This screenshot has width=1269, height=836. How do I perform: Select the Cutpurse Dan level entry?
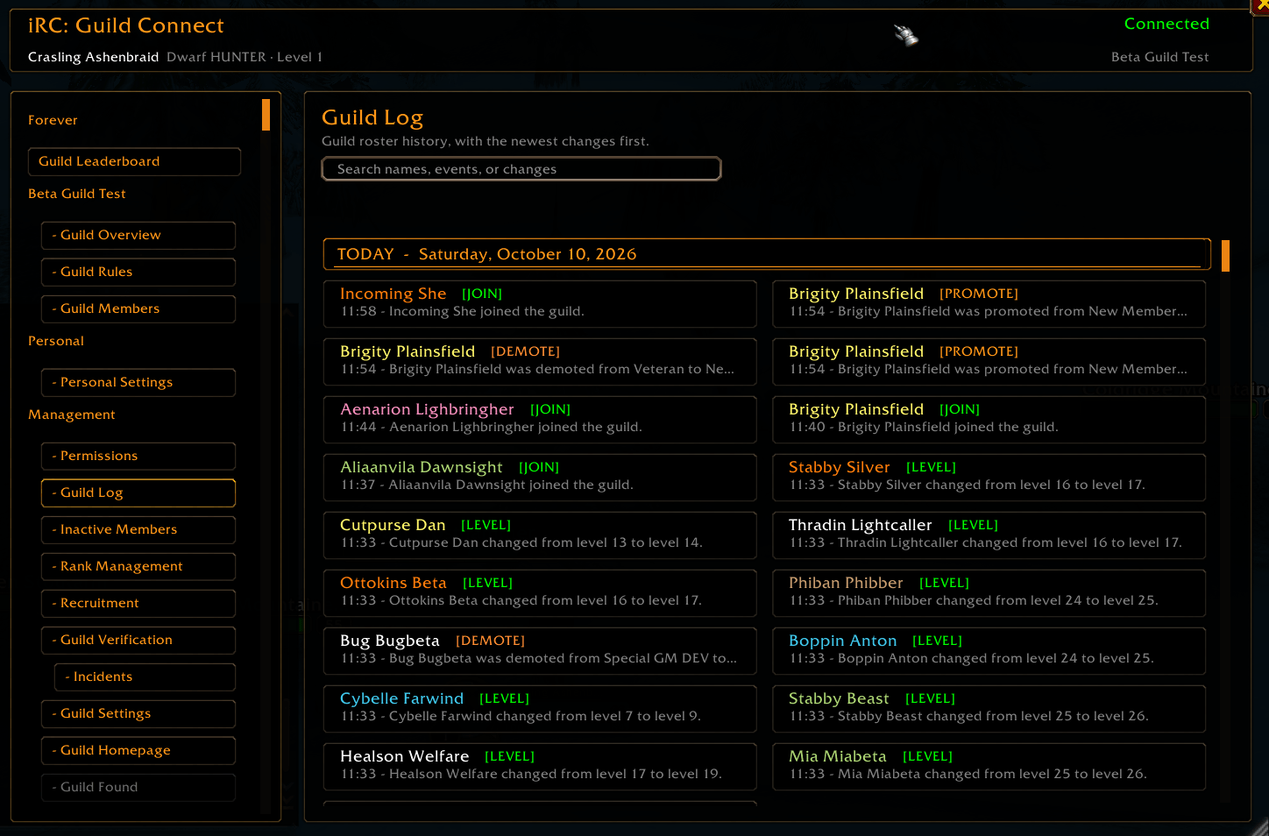coord(540,535)
